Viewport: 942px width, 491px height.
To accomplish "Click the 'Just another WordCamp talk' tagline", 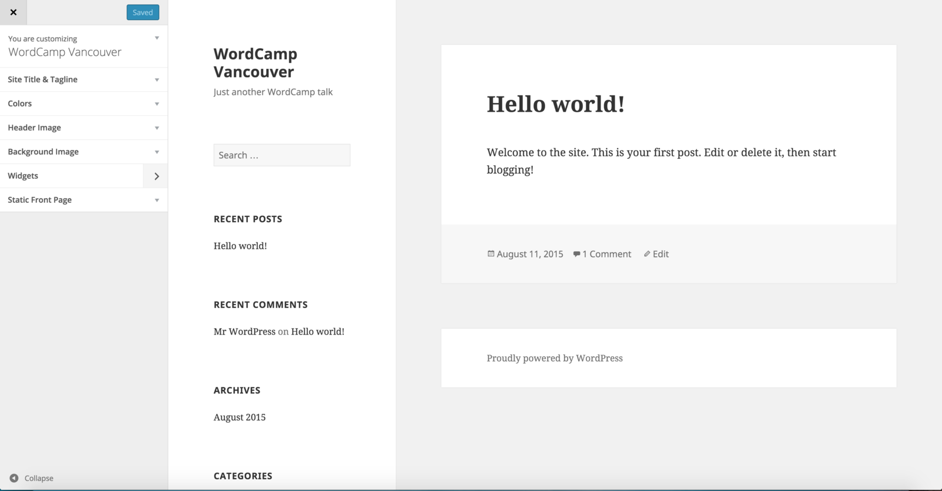I will [x=273, y=92].
